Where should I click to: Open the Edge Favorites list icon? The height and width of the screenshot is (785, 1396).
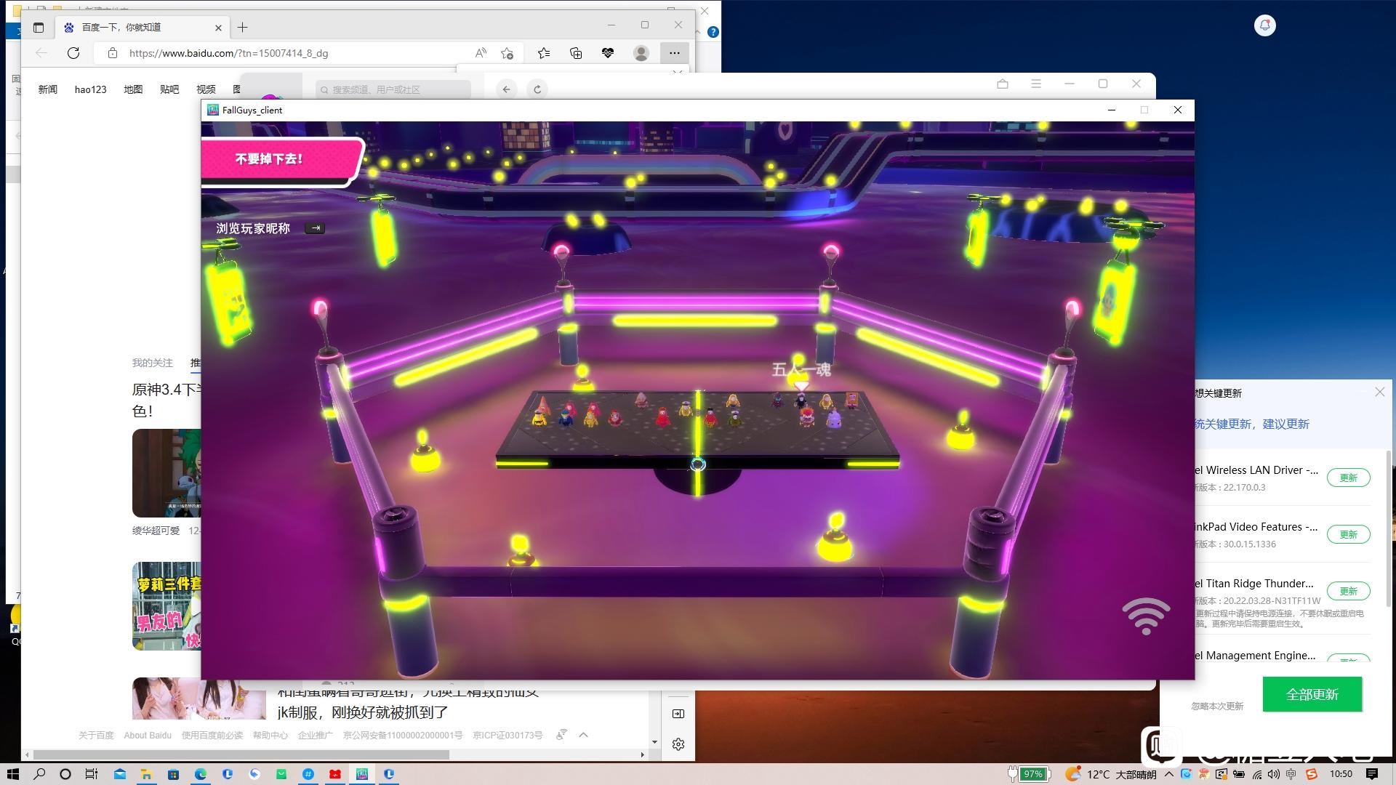coord(544,53)
